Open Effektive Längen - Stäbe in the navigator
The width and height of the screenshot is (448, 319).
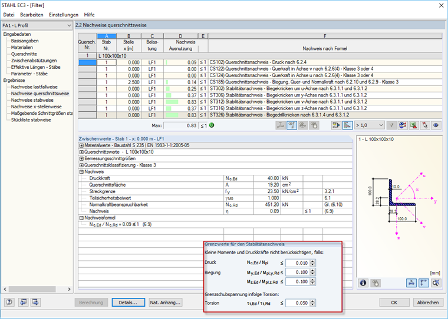(36, 67)
